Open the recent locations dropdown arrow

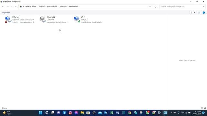coord(12,7)
